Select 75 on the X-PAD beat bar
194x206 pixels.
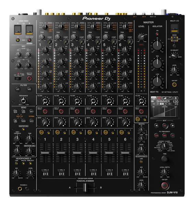[166, 104]
